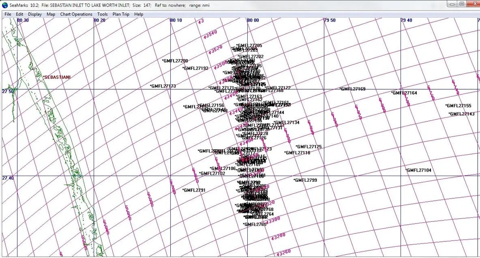This screenshot has width=480, height=258.
Task: Click the 80 00 longitude label
Action: click(x=253, y=20)
